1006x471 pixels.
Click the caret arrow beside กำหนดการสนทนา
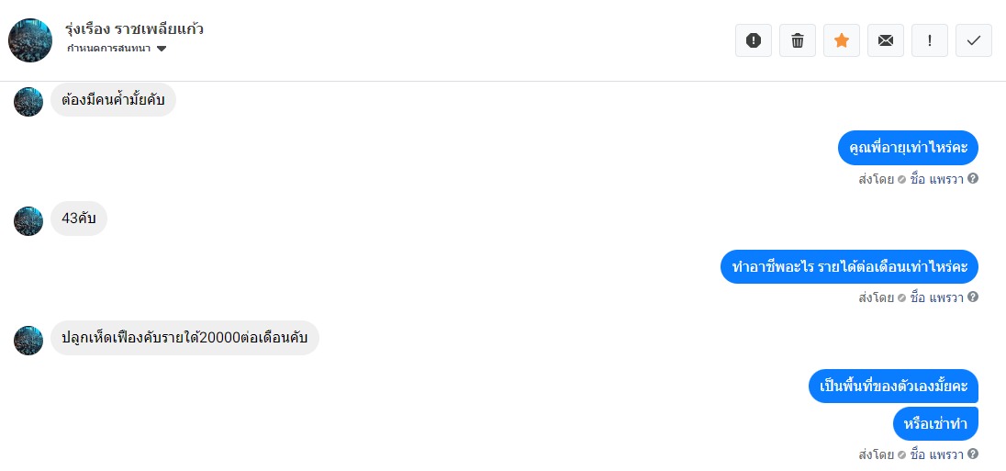pos(162,49)
